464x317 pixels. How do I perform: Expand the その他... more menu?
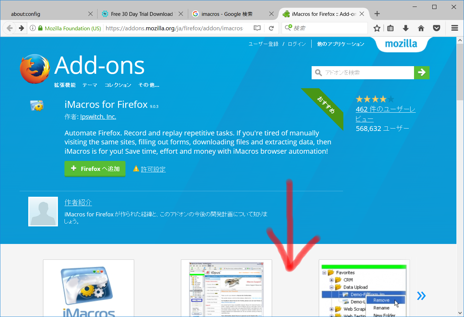tap(149, 85)
